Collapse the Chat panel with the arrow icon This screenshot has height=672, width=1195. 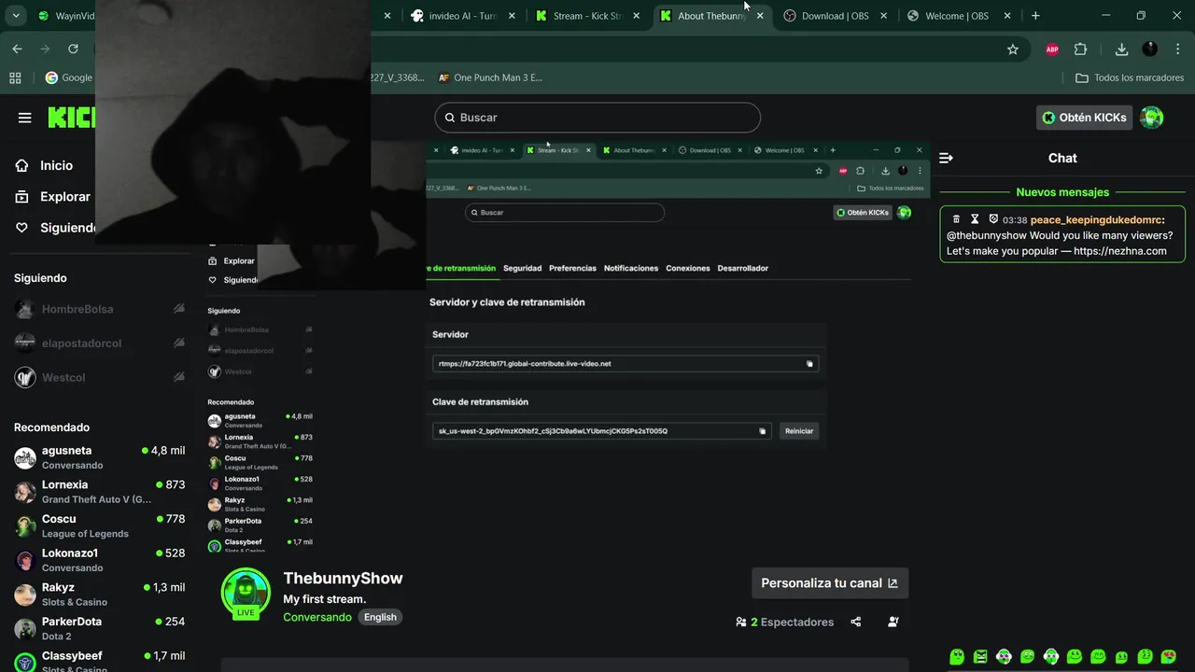pos(946,159)
